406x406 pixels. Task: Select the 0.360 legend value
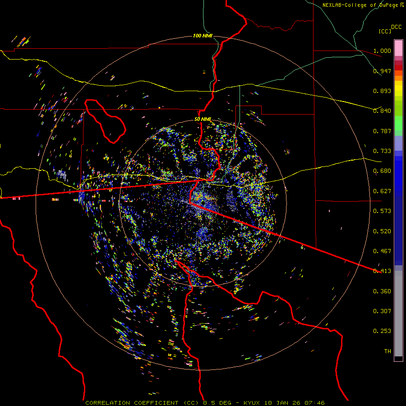coord(382,291)
